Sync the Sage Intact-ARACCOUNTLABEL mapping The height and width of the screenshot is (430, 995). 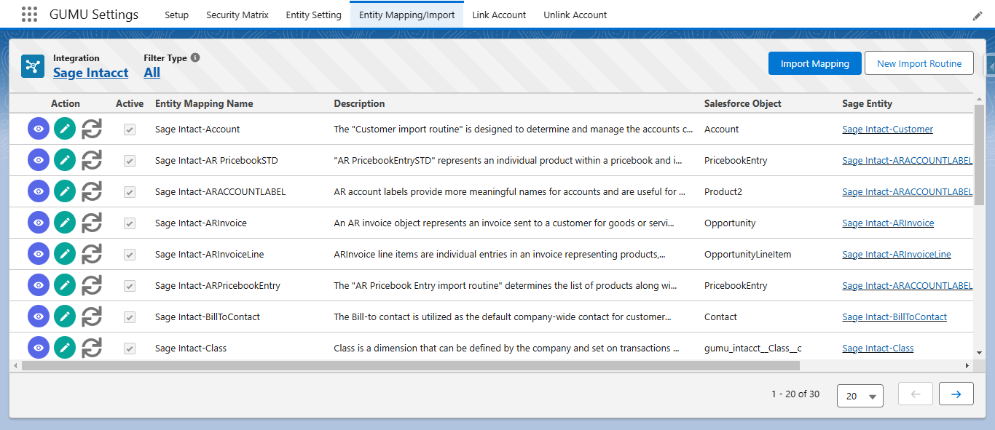[x=91, y=191]
